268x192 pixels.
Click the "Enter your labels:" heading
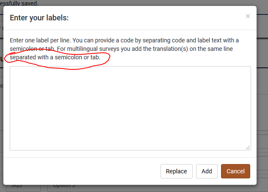pyautogui.click(x=39, y=18)
